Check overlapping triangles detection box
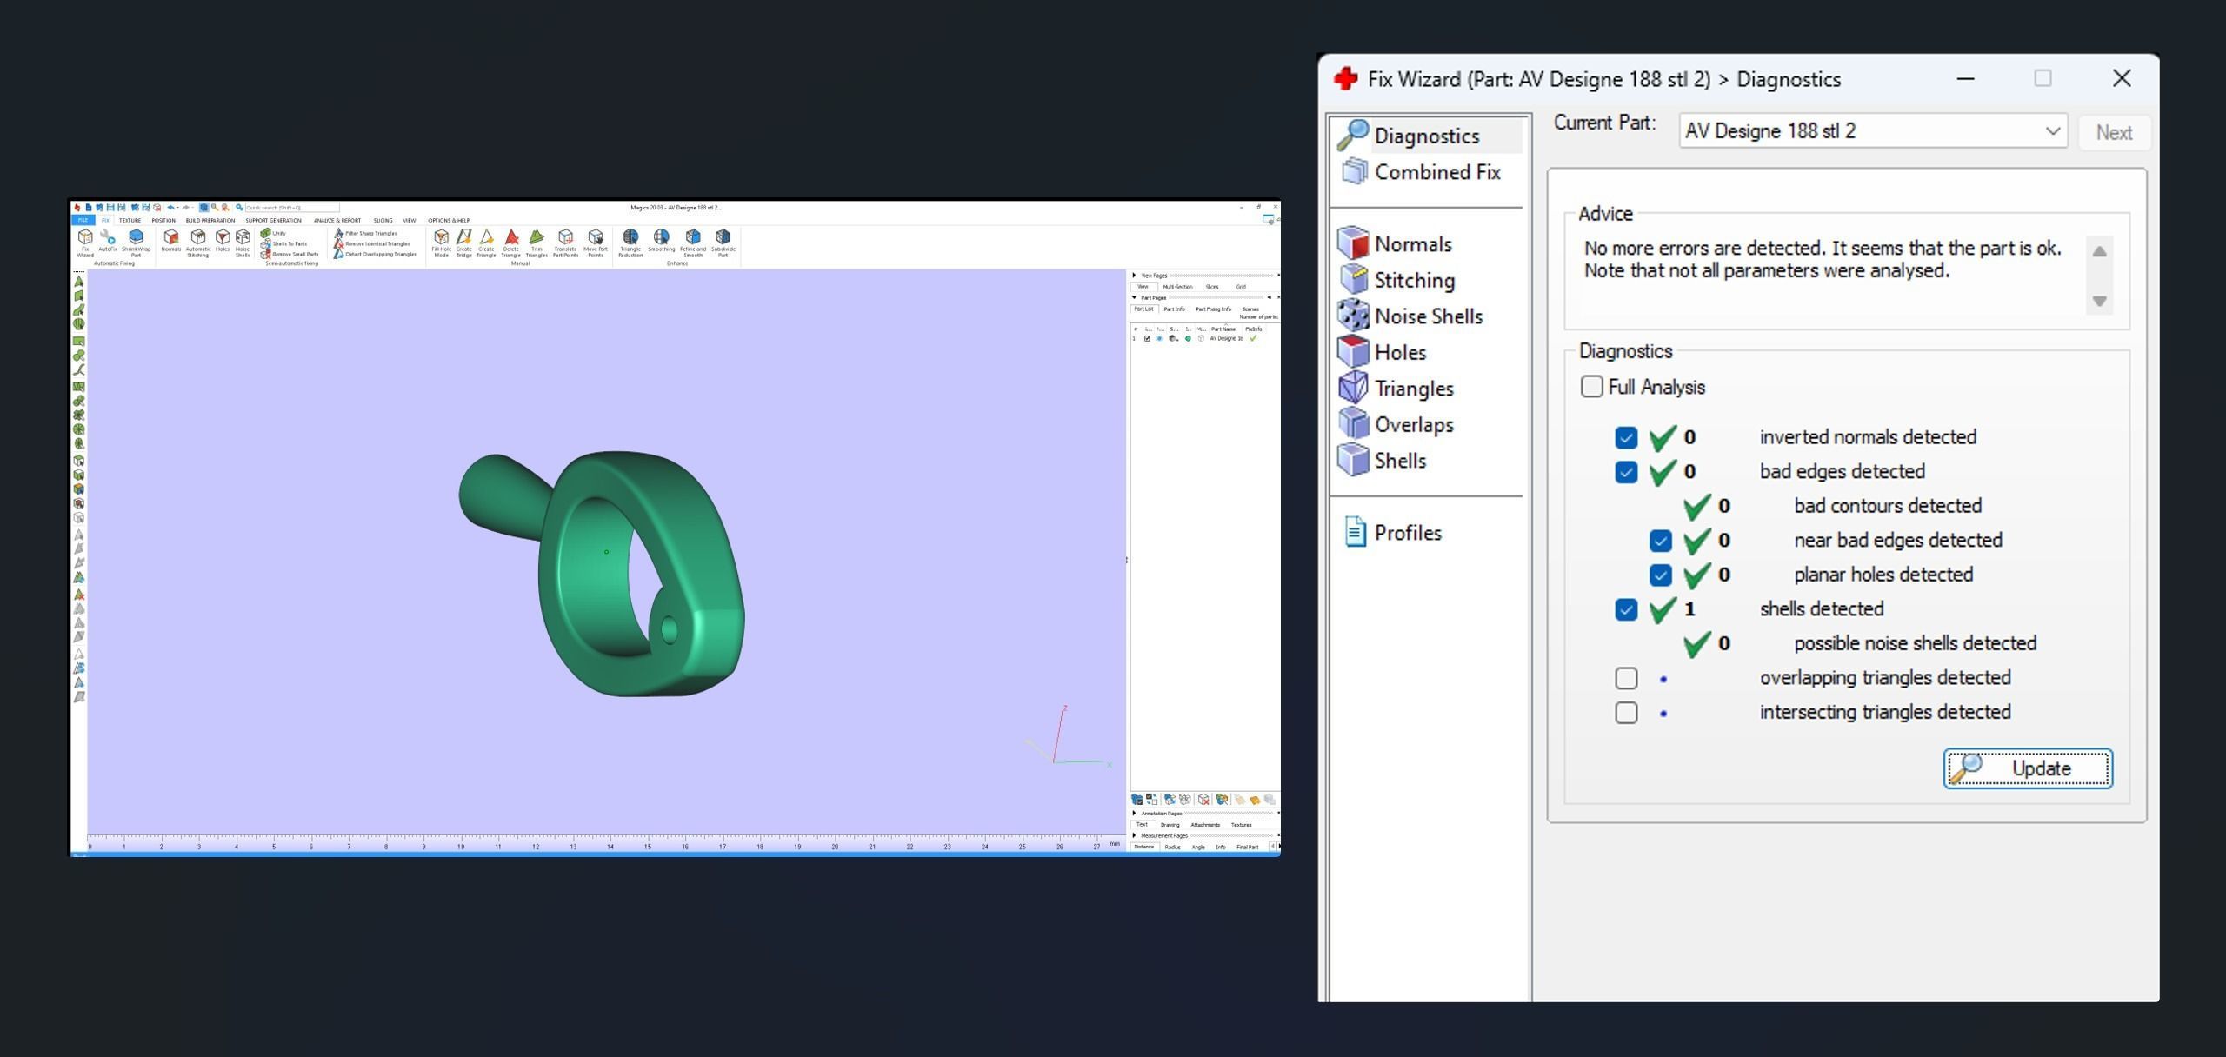This screenshot has width=2226, height=1057. [x=1626, y=678]
